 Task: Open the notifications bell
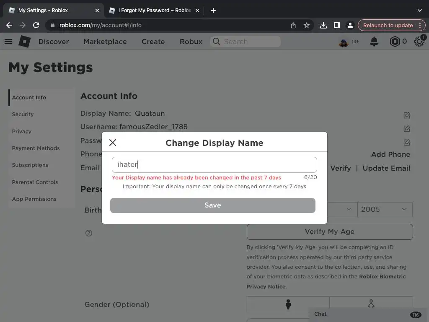click(x=374, y=42)
